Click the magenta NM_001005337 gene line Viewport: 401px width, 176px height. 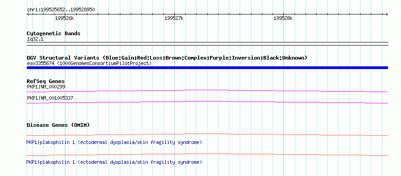(x=207, y=102)
